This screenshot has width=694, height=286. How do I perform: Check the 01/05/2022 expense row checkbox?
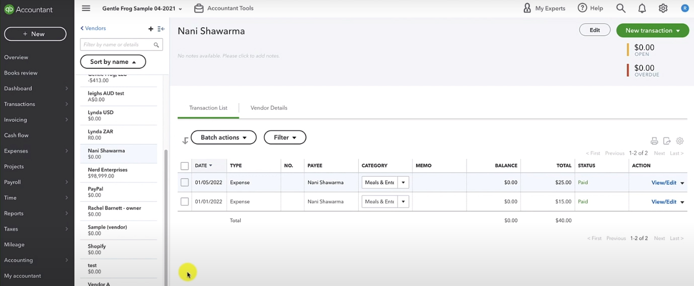pos(185,182)
